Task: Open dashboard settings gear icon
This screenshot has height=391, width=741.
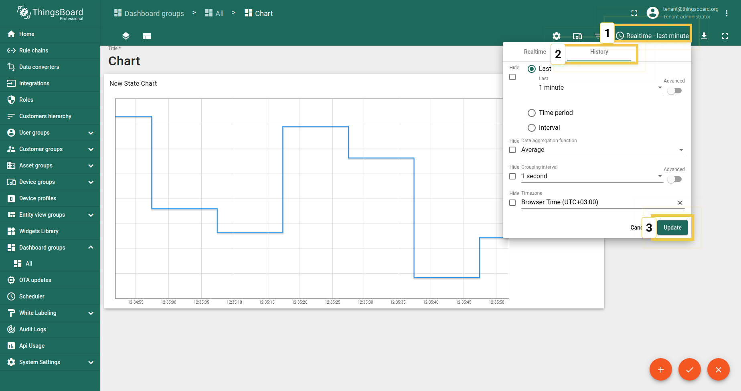Action: [x=557, y=36]
